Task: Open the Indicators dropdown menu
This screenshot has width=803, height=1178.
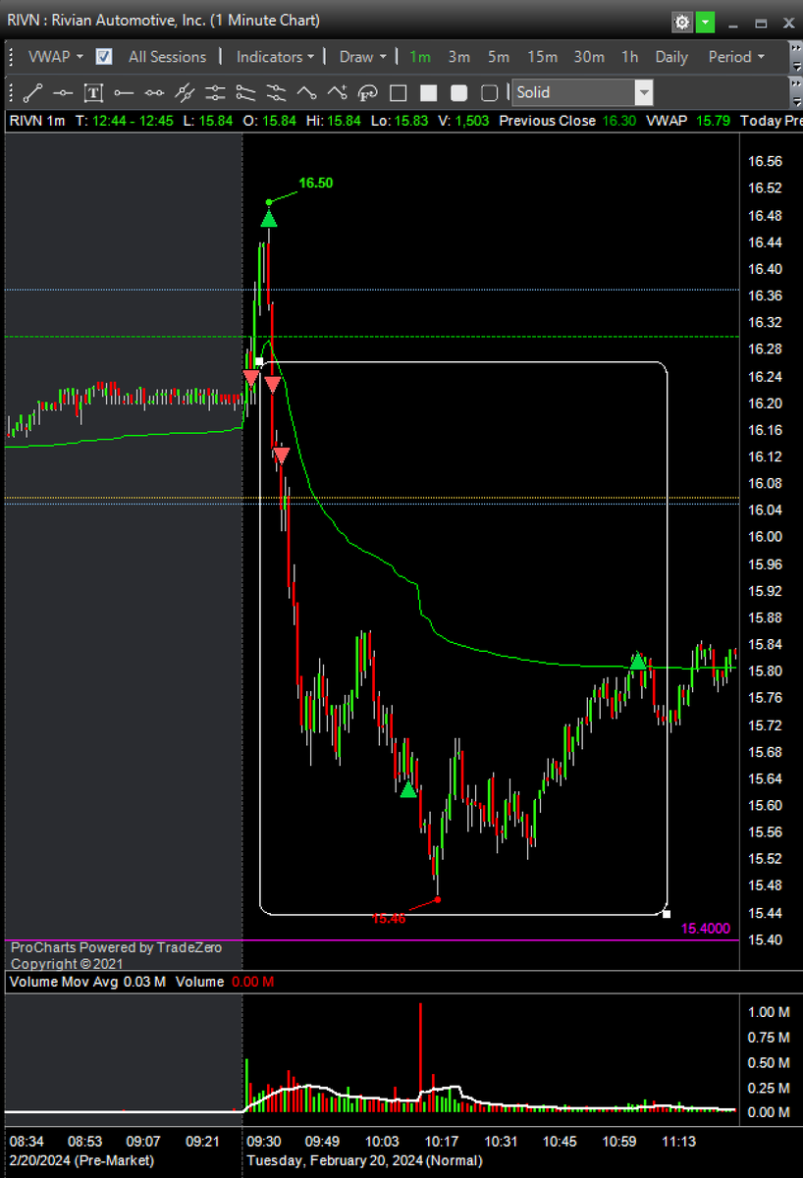Action: coord(275,57)
